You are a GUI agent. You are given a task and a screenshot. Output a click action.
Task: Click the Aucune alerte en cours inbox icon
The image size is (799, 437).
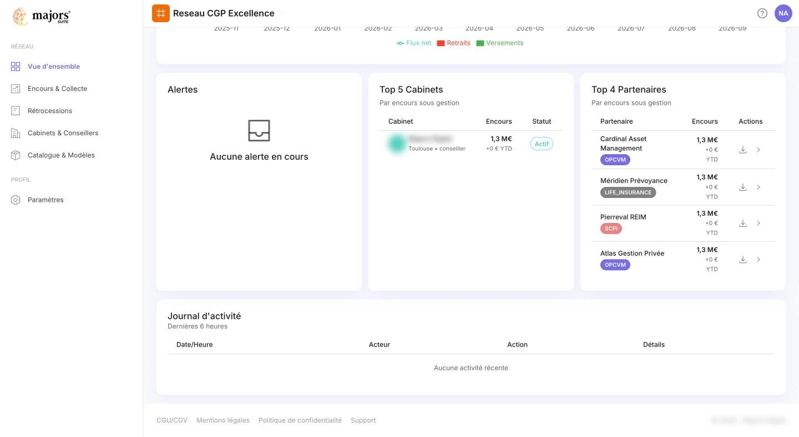tap(259, 130)
